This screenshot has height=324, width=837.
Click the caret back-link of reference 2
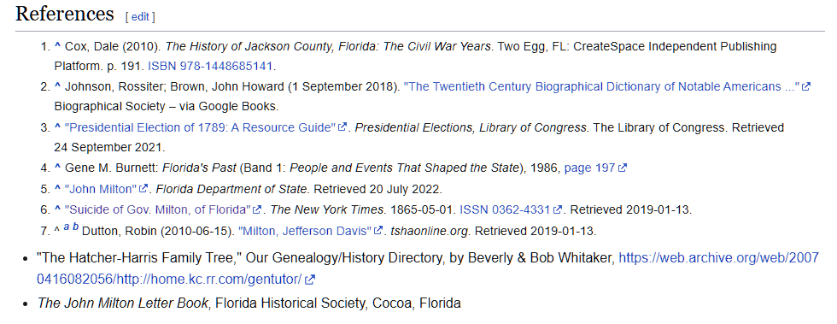point(57,86)
